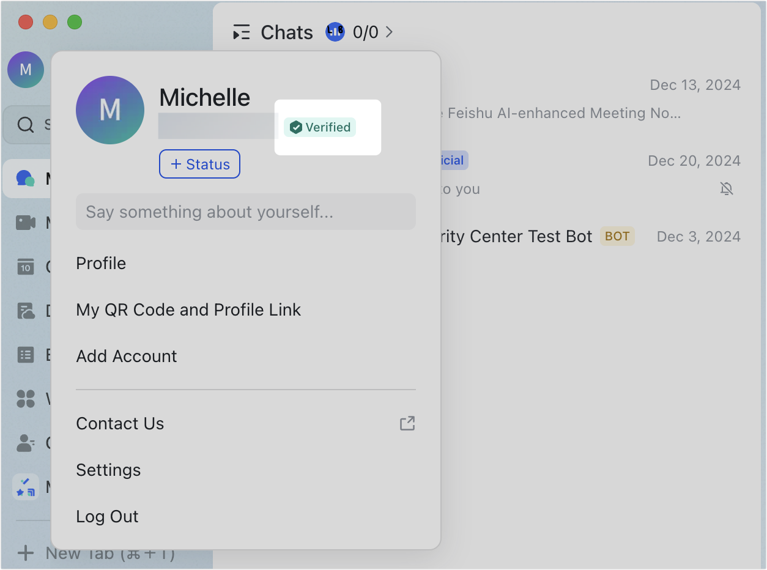
Task: Open the Base list-table sidebar icon
Action: pyautogui.click(x=25, y=355)
